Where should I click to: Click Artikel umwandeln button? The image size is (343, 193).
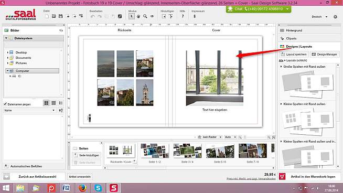click(80, 177)
